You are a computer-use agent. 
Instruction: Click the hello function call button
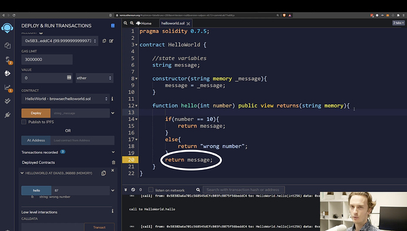pyautogui.click(x=37, y=190)
